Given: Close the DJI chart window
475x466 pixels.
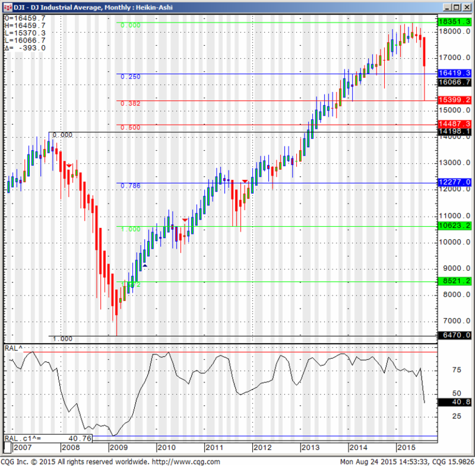Looking at the screenshot, I should [467, 7].
